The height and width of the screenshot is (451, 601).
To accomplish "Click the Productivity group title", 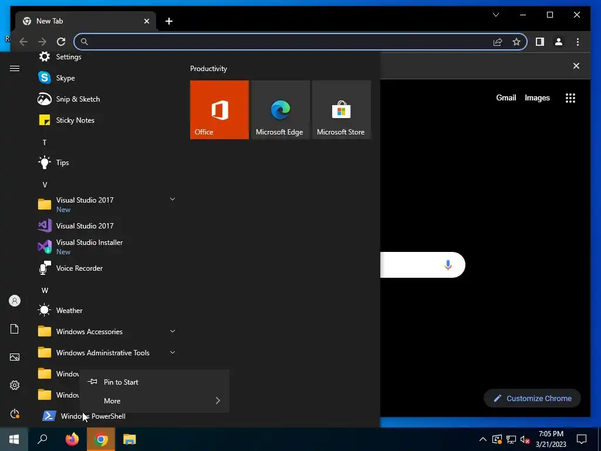I will pyautogui.click(x=208, y=69).
